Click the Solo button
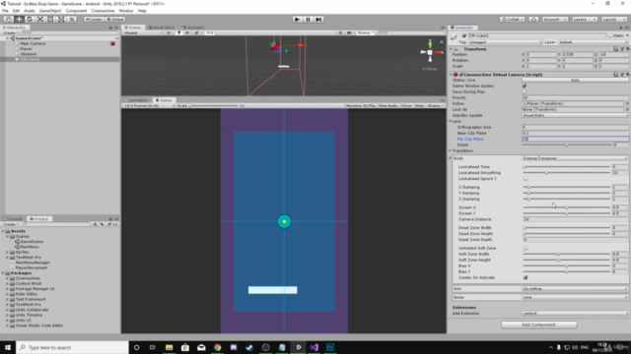Screen dimensions: 631x354 point(575,81)
